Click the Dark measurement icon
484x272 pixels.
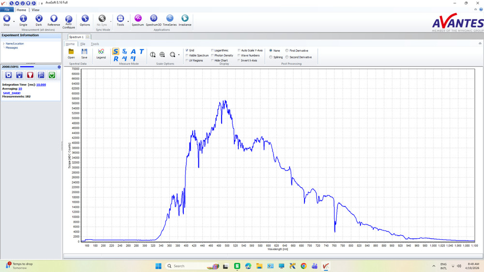click(x=39, y=19)
